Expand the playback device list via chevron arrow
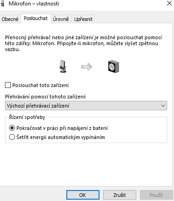Viewport: 174px width, 201px height. [x=163, y=106]
